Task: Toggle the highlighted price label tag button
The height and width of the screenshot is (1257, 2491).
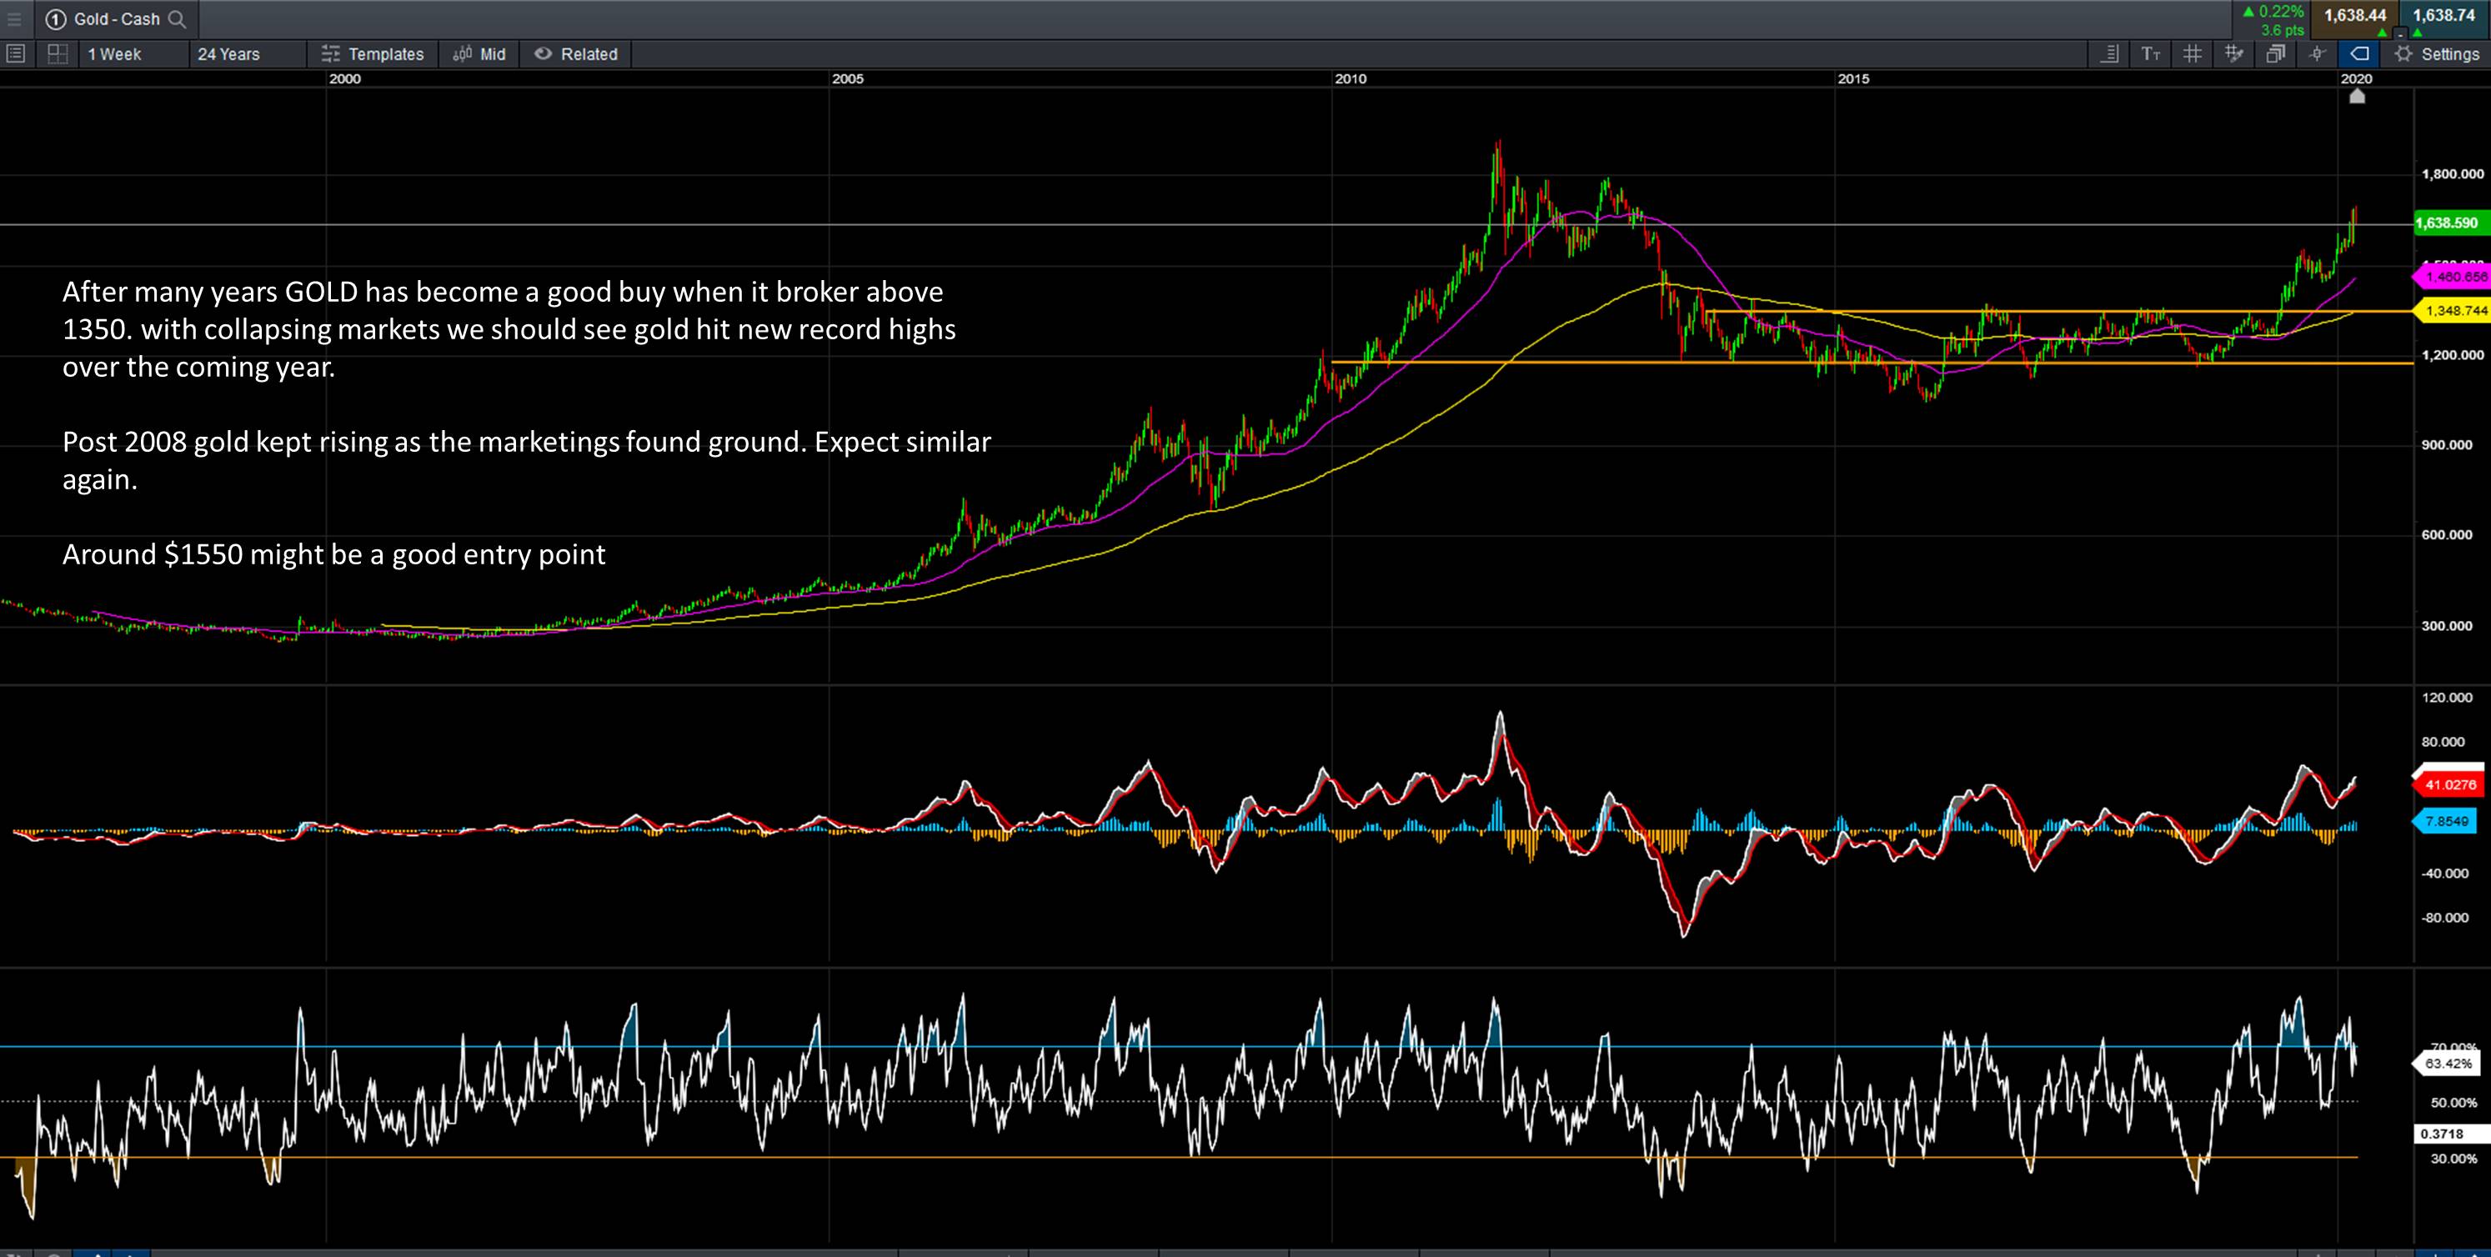Action: (2359, 54)
